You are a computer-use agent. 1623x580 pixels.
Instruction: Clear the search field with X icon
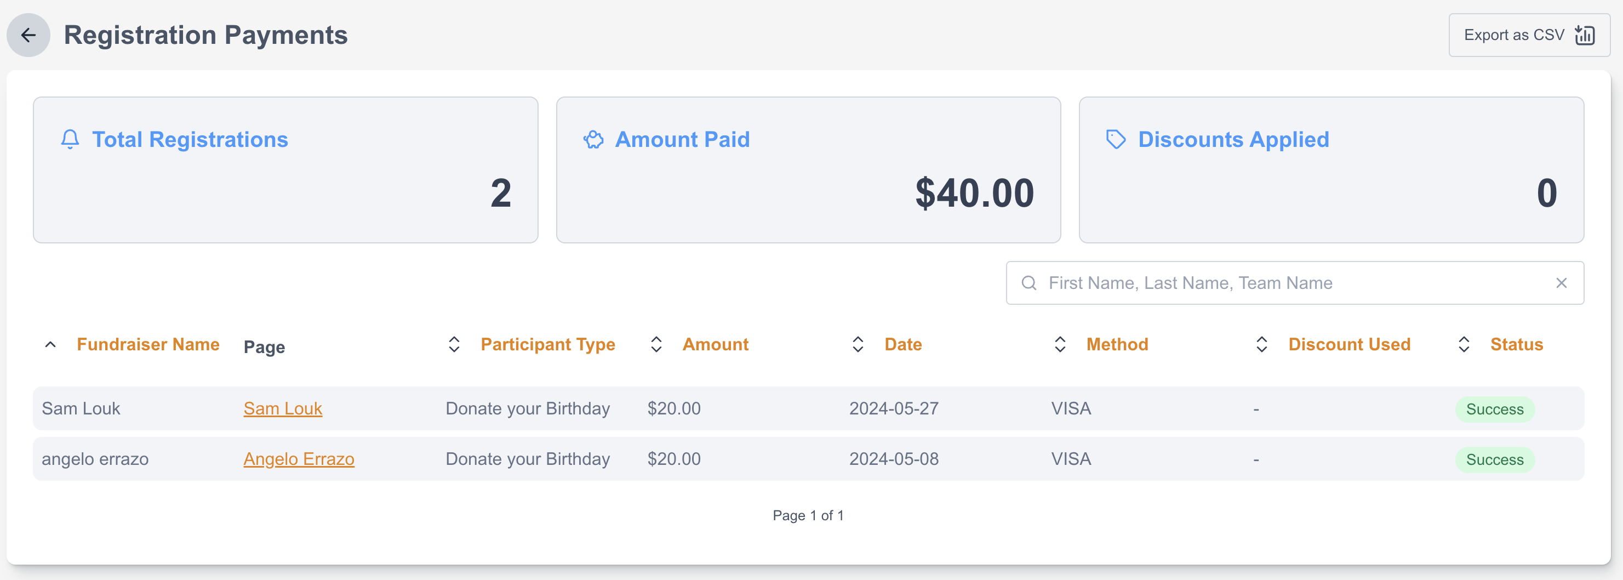[1561, 283]
